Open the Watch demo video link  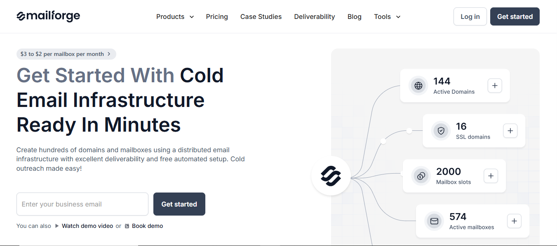click(x=87, y=226)
